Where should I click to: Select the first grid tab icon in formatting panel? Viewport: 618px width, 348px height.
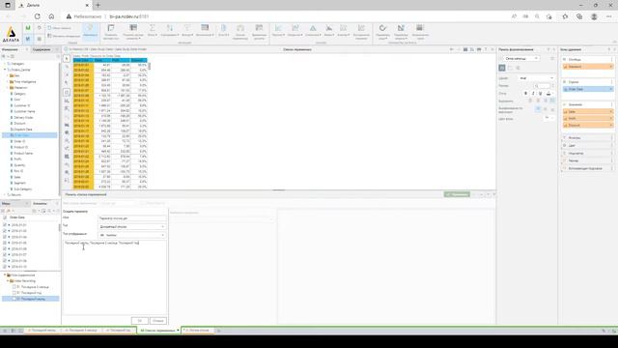[502, 68]
